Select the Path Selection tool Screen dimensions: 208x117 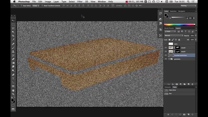(x=13, y=82)
